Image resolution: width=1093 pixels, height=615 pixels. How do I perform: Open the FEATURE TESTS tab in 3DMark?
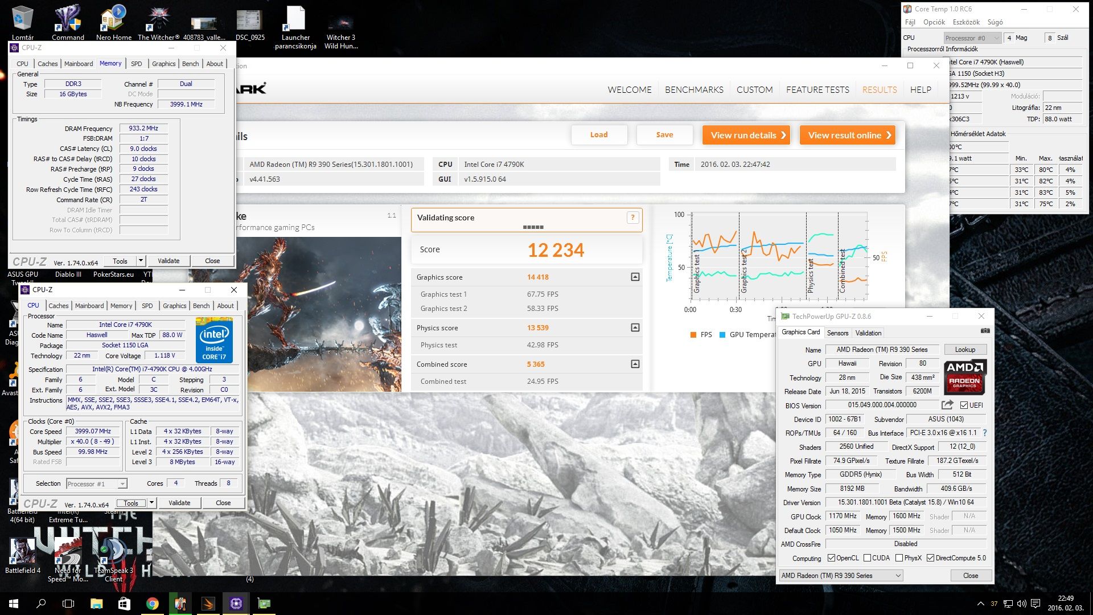tap(817, 90)
